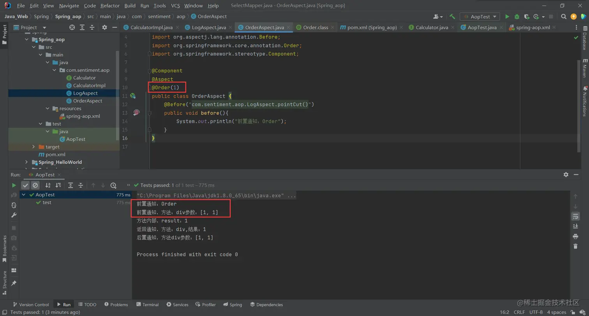Clear console with the trash icon
The height and width of the screenshot is (316, 589).
tap(575, 246)
